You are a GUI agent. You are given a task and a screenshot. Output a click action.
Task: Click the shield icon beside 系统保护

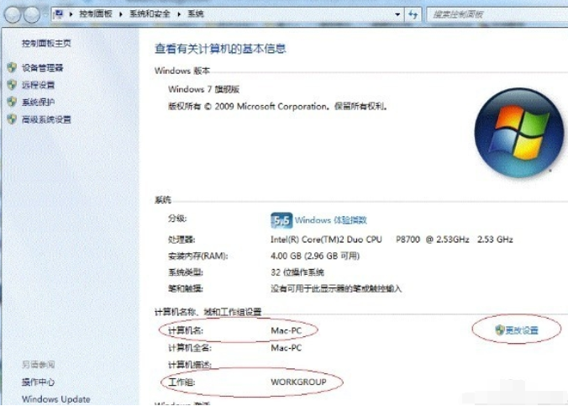12,102
